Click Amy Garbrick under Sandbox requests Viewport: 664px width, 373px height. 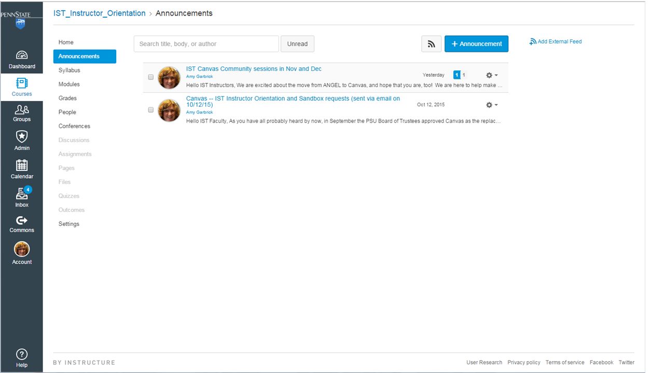click(199, 112)
